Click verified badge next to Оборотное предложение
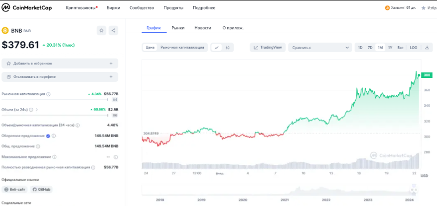 click(x=48, y=136)
